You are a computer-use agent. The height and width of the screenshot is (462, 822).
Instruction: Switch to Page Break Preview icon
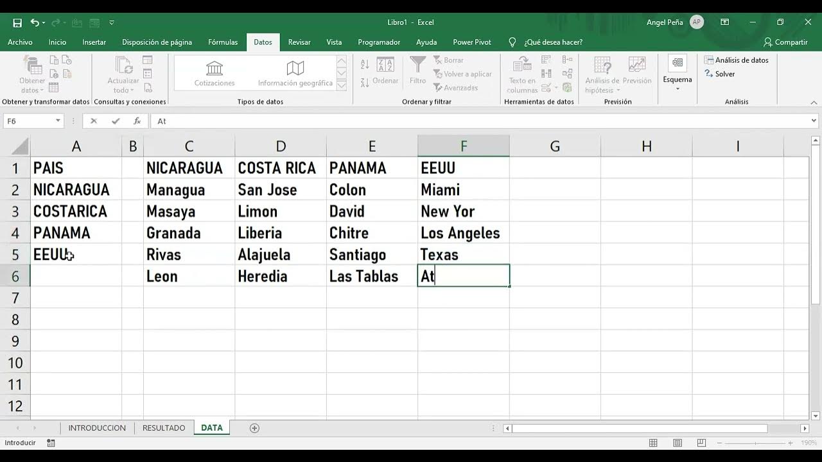(702, 443)
